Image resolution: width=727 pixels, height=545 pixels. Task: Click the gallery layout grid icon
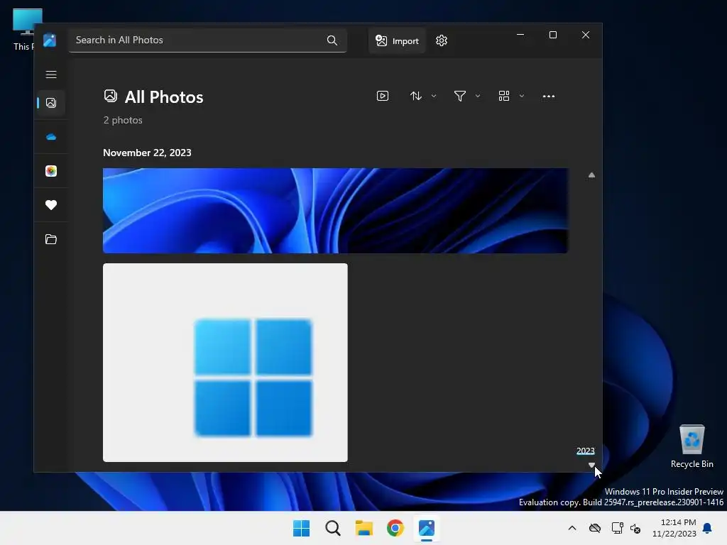coord(504,96)
